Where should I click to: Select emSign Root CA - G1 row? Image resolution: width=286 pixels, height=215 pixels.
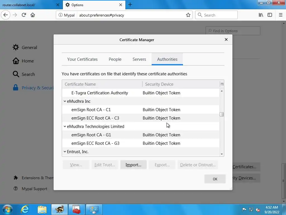pos(141,135)
